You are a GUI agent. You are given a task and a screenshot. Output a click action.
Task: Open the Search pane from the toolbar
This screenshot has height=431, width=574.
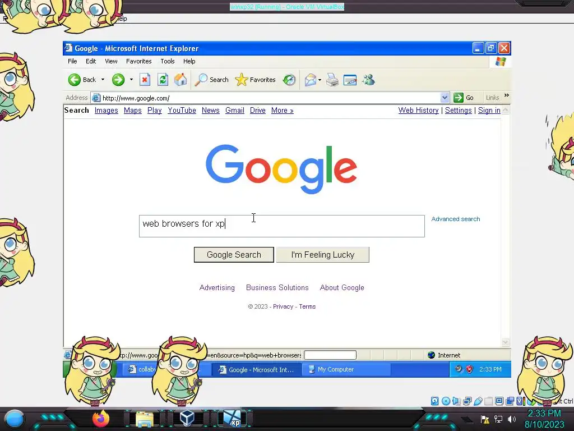click(211, 80)
